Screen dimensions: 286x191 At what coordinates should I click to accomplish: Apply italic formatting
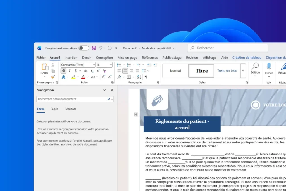[70, 70]
